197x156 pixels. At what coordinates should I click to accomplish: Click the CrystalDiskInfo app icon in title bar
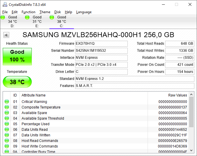(5, 4)
